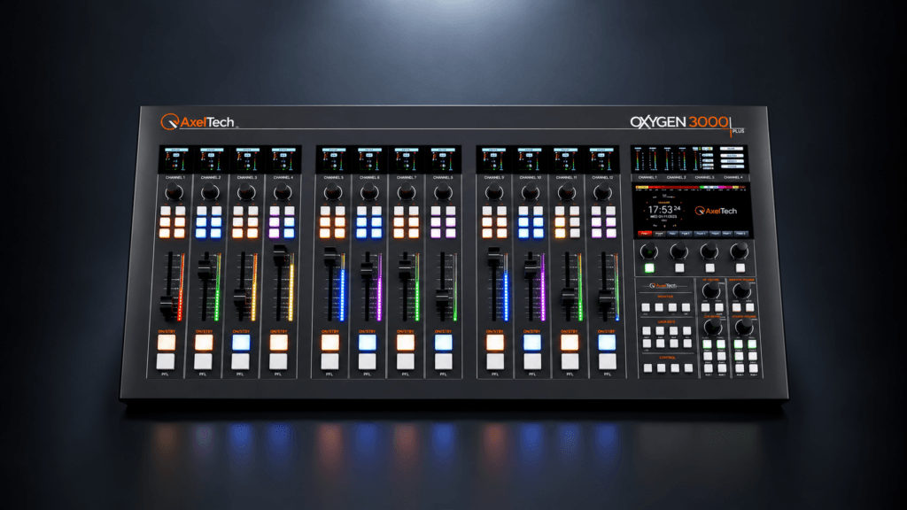Select the Channel 8 fader cap
Image resolution: width=907 pixels, height=510 pixels.
pos(443,297)
